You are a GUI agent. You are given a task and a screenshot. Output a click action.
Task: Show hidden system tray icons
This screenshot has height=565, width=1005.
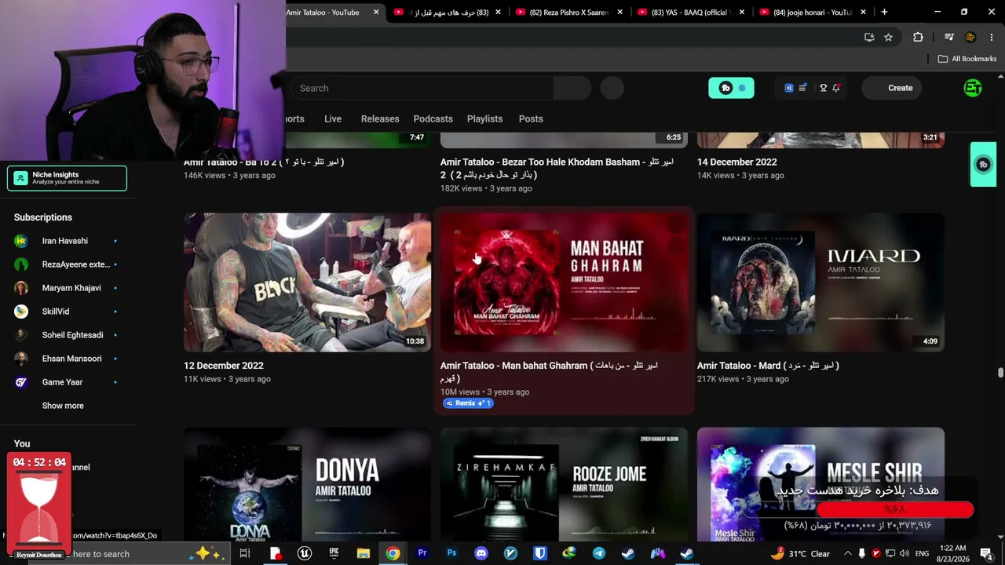click(x=848, y=553)
